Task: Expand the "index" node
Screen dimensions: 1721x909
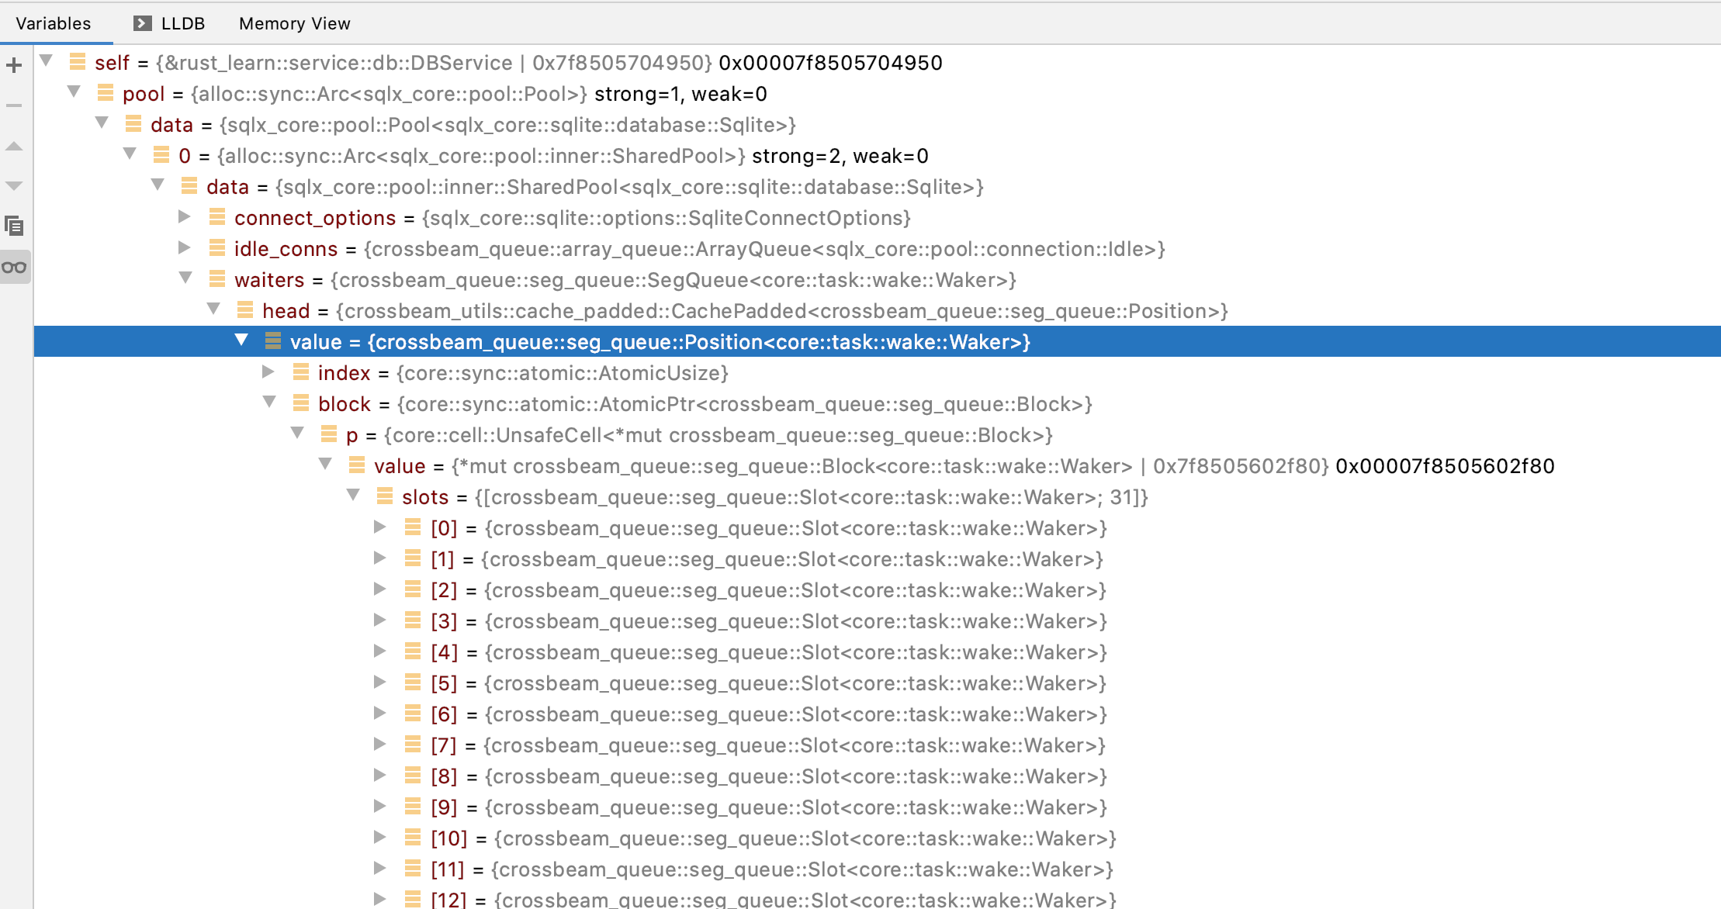Action: 269,372
